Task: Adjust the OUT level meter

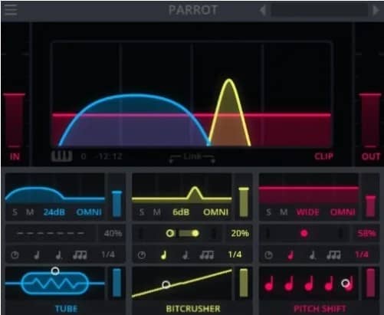Action: coord(370,120)
